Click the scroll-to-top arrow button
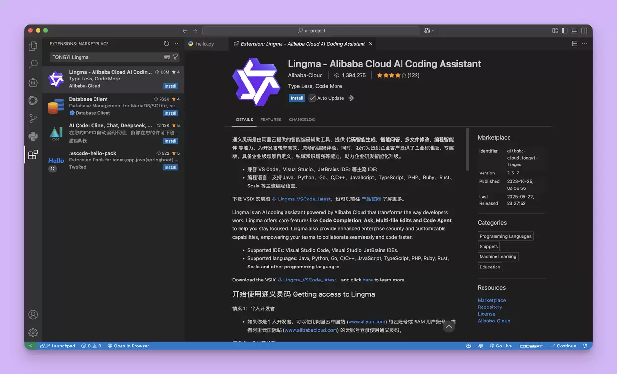The image size is (617, 374). [x=449, y=327]
